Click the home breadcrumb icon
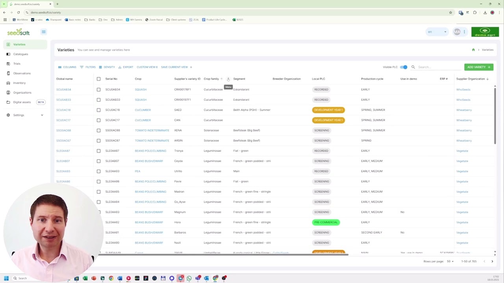The image size is (504, 283). [473, 50]
